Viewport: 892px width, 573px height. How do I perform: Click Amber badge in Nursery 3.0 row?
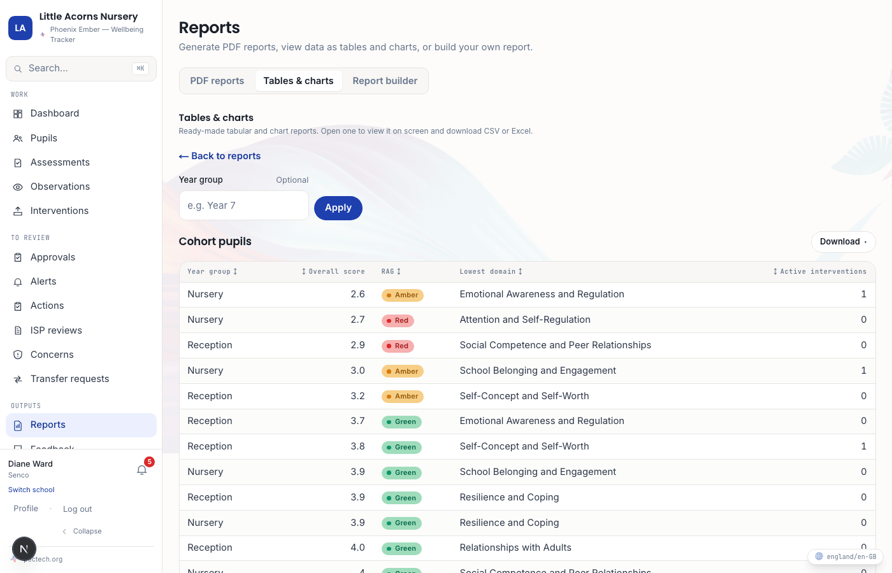coord(403,371)
